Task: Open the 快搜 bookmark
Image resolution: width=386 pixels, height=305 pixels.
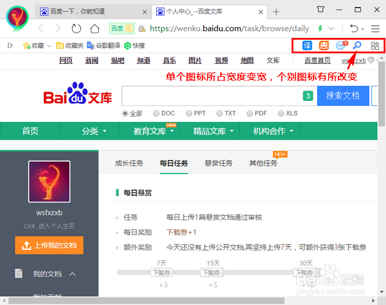Action: 134,46
